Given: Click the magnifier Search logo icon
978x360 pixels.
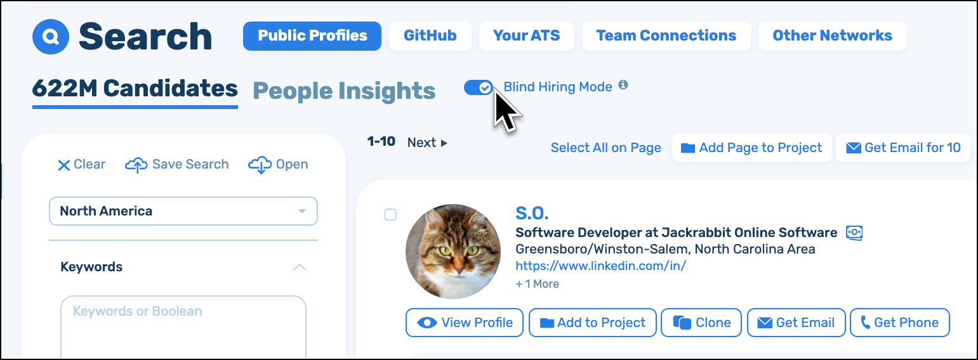Looking at the screenshot, I should click(x=50, y=37).
